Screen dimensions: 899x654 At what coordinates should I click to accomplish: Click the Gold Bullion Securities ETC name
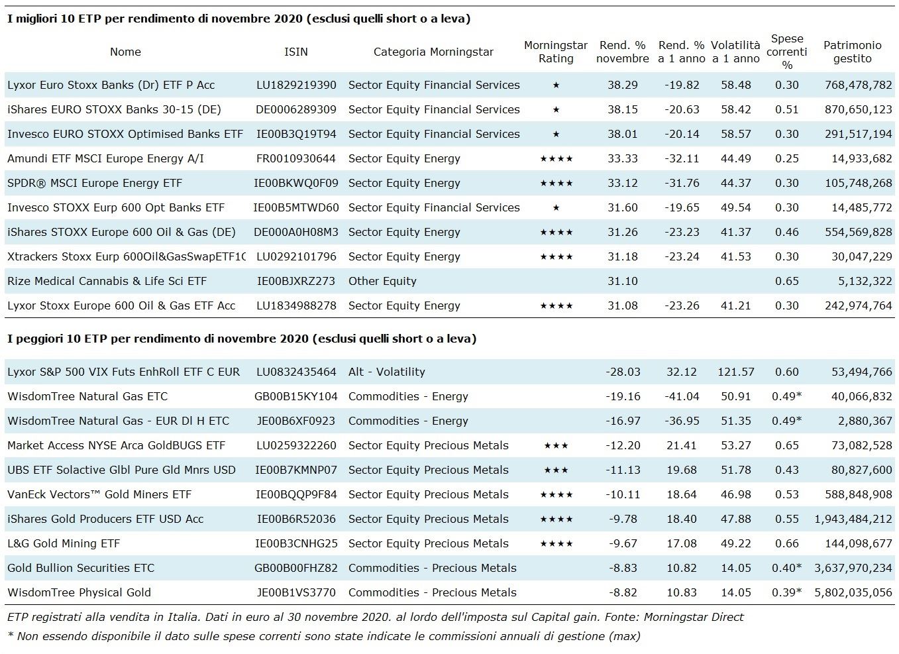click(81, 568)
